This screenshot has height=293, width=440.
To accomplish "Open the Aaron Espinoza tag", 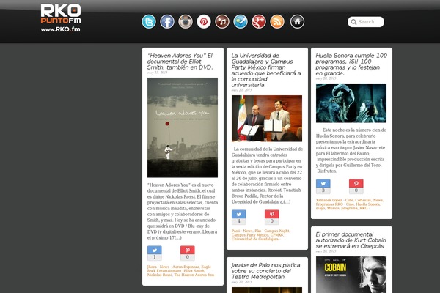I will pos(186,267).
